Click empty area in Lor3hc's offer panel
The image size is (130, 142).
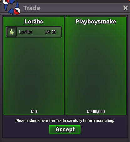click(x=34, y=73)
